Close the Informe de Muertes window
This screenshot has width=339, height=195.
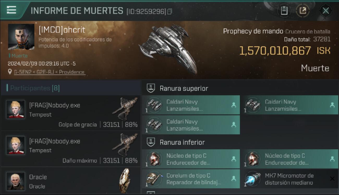326,11
